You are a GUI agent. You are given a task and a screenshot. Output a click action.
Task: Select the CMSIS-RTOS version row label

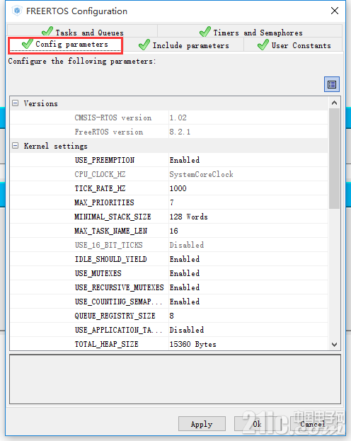point(113,118)
